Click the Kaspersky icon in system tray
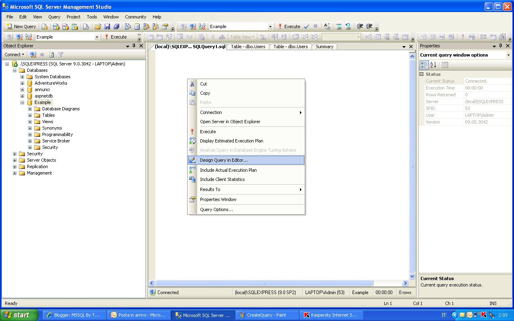 [484, 315]
